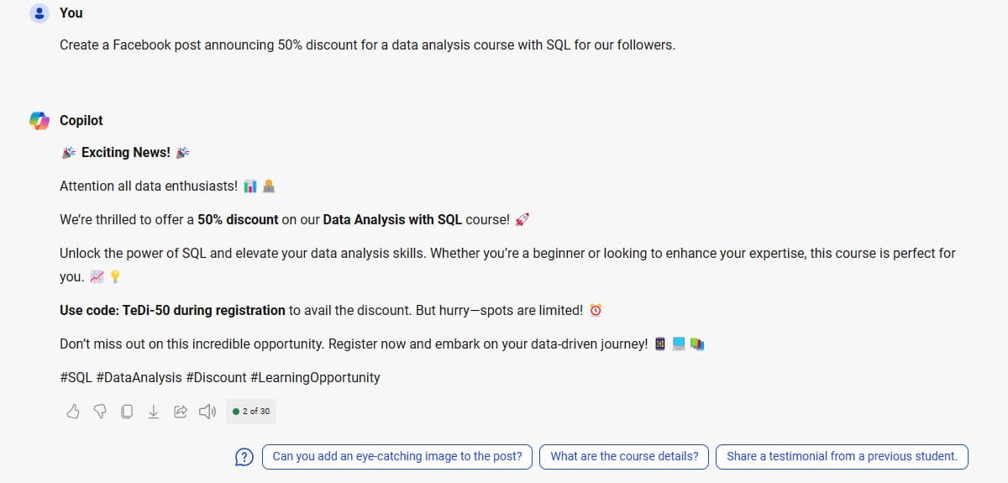Select "Can you add an eye-catching image" suggestion

(397, 457)
